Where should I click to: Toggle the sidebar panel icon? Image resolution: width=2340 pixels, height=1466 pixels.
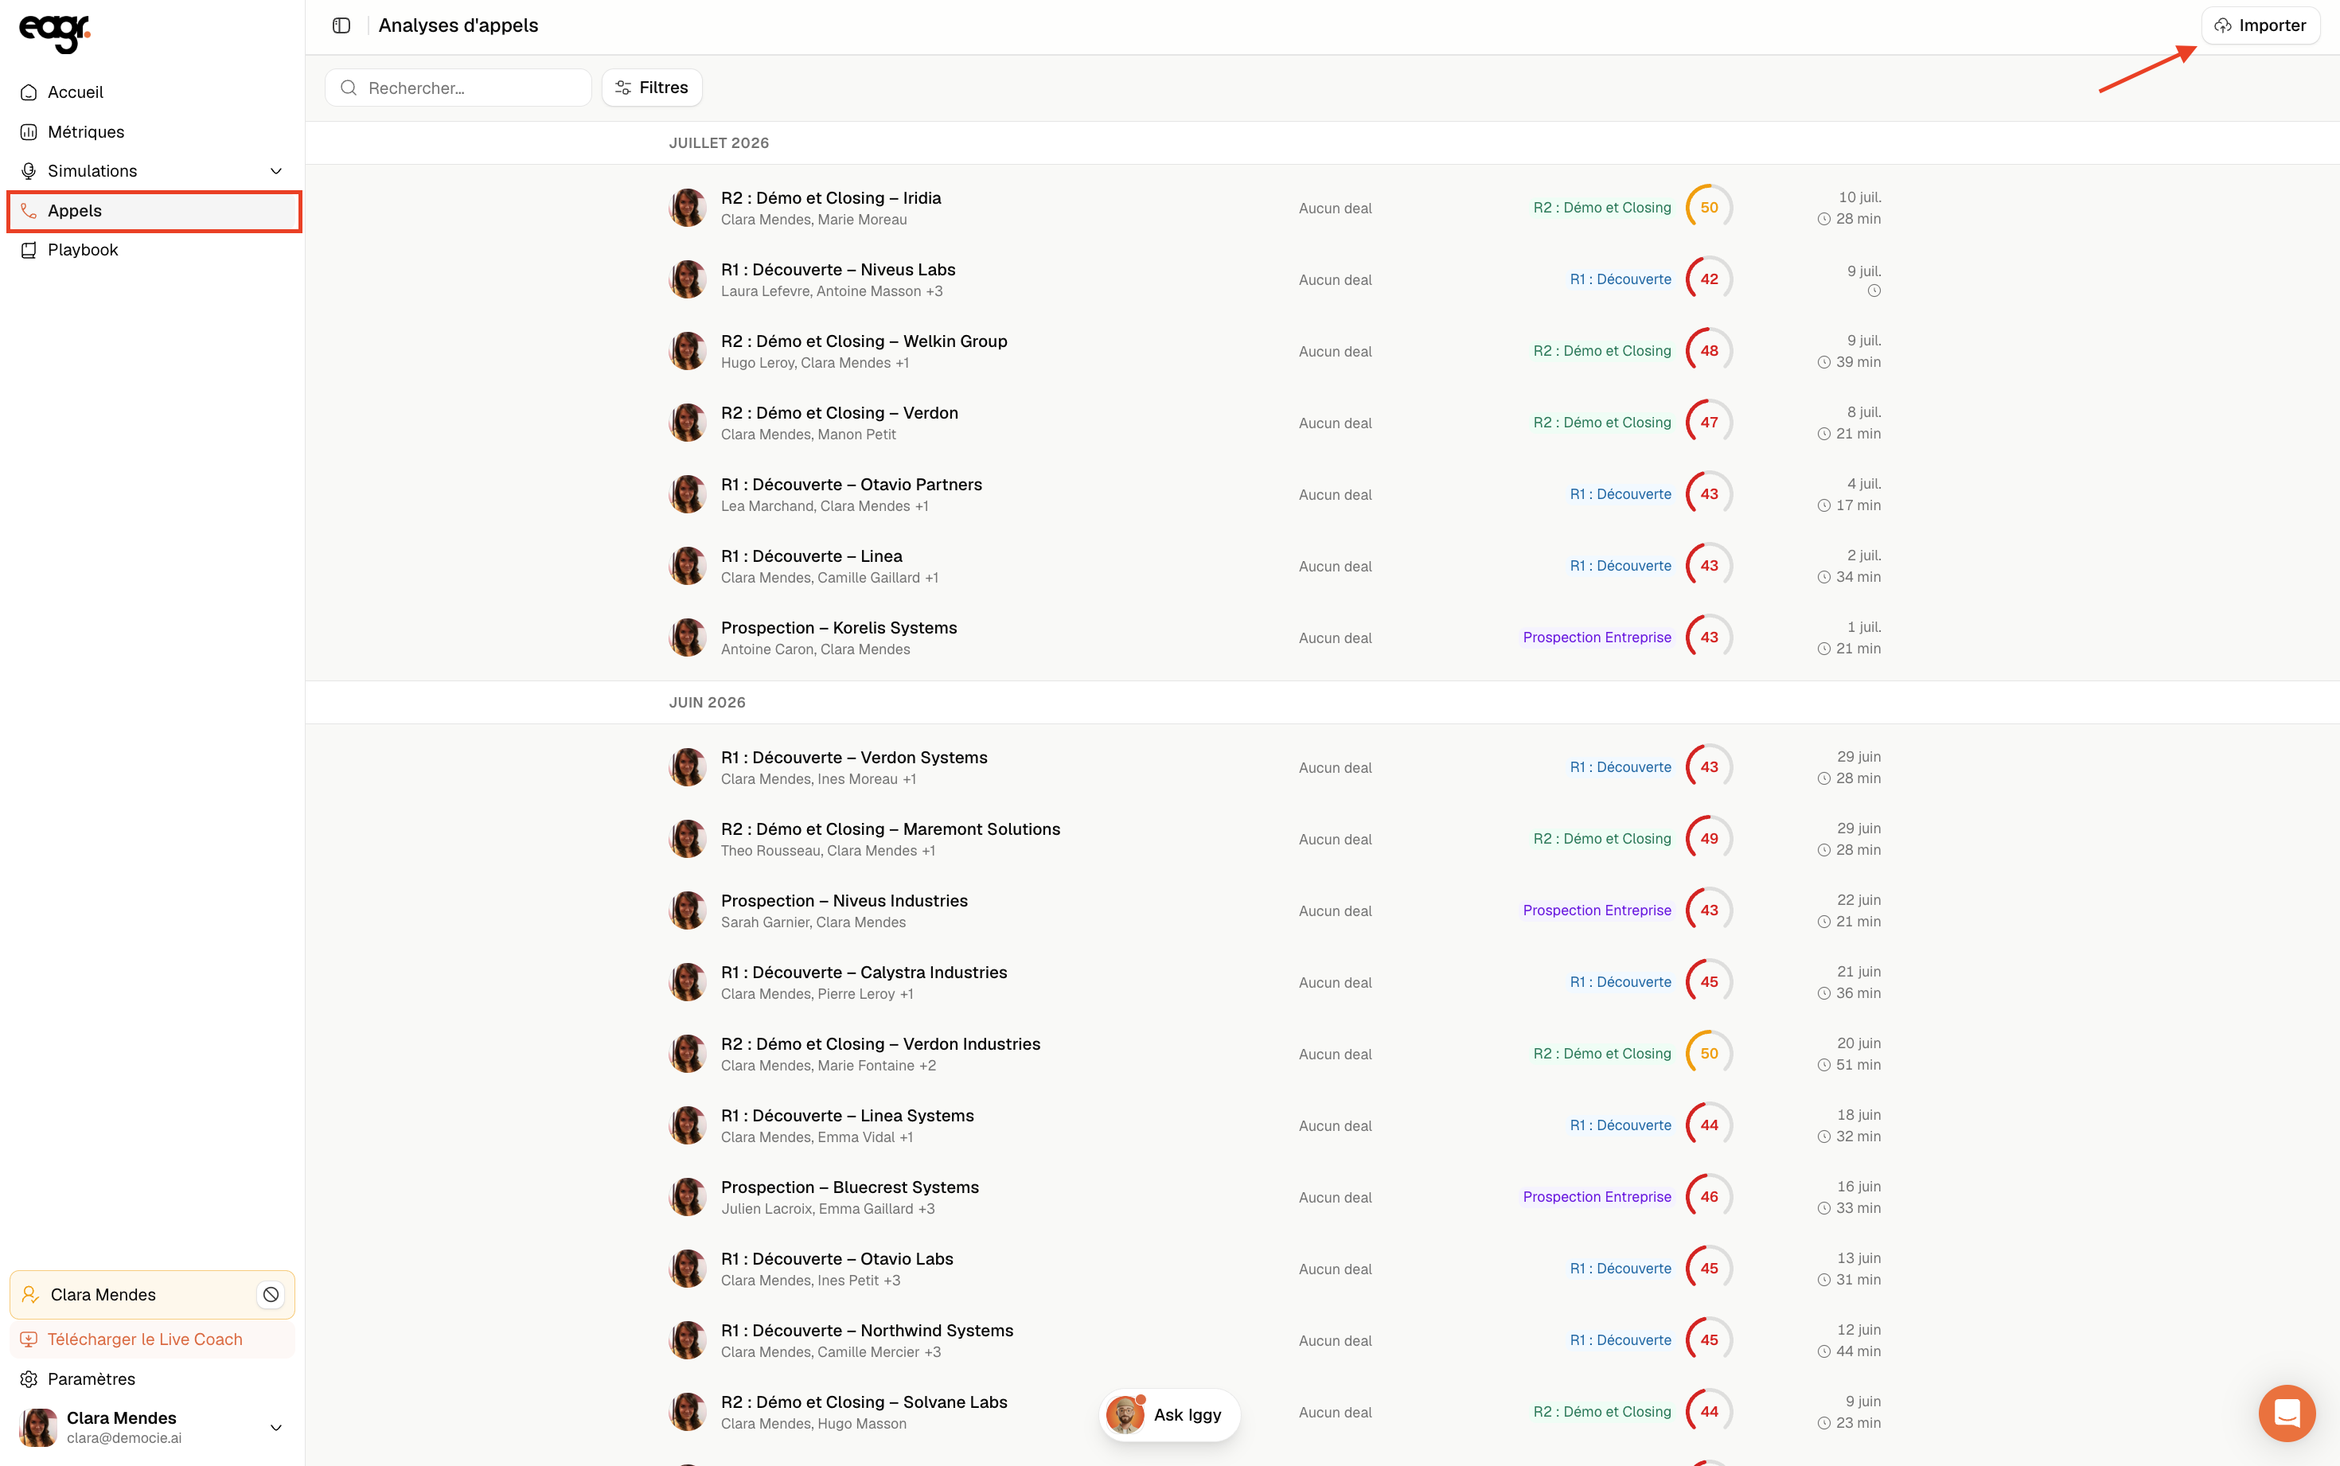click(341, 25)
